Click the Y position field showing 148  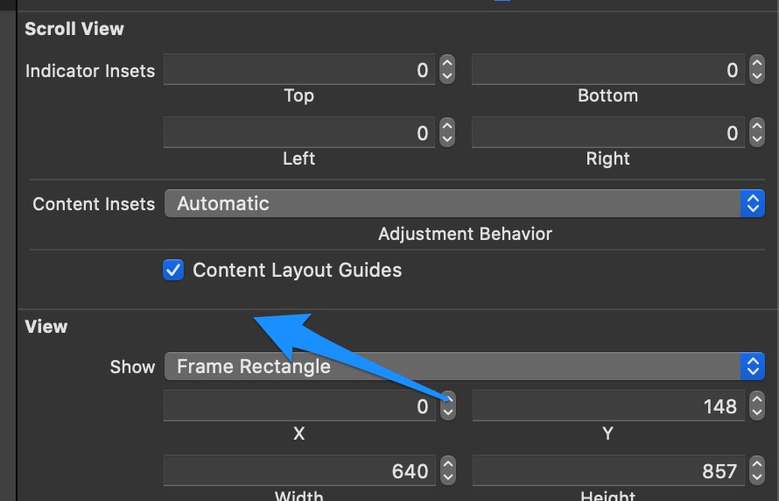point(608,406)
